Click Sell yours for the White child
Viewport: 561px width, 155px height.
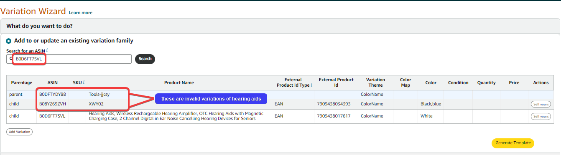541,116
